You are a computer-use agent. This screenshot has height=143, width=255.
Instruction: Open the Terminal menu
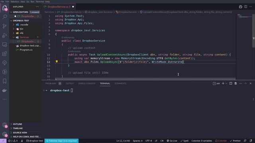40,2
